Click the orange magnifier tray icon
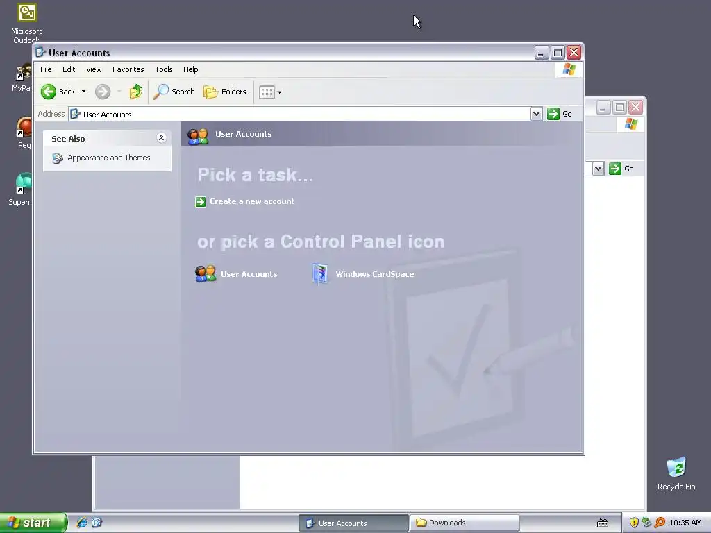711x533 pixels. pyautogui.click(x=660, y=523)
